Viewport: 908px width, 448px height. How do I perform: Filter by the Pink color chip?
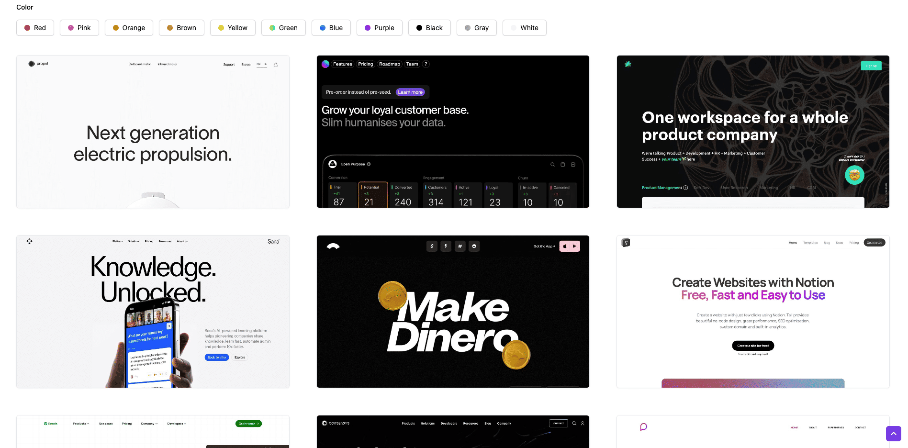79,28
